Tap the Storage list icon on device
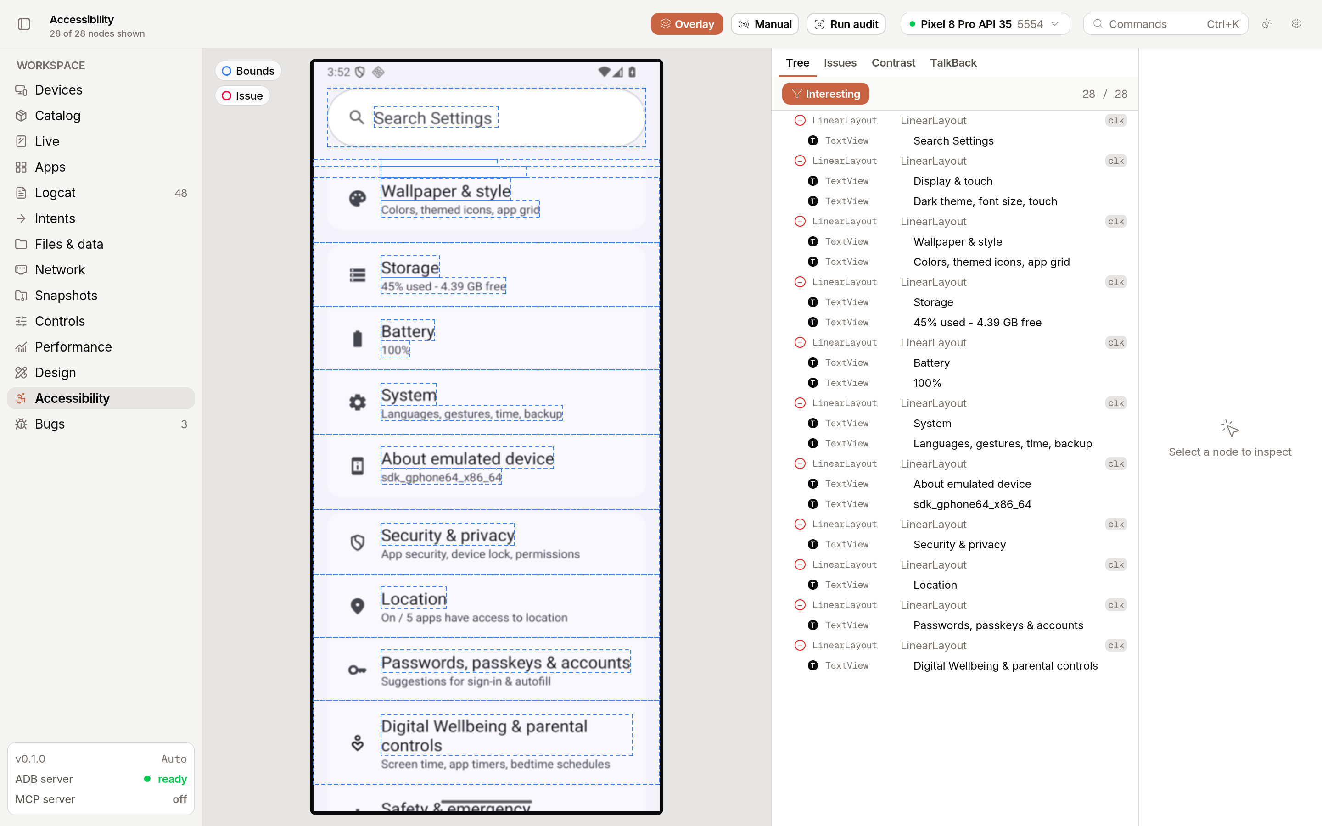 tap(357, 275)
